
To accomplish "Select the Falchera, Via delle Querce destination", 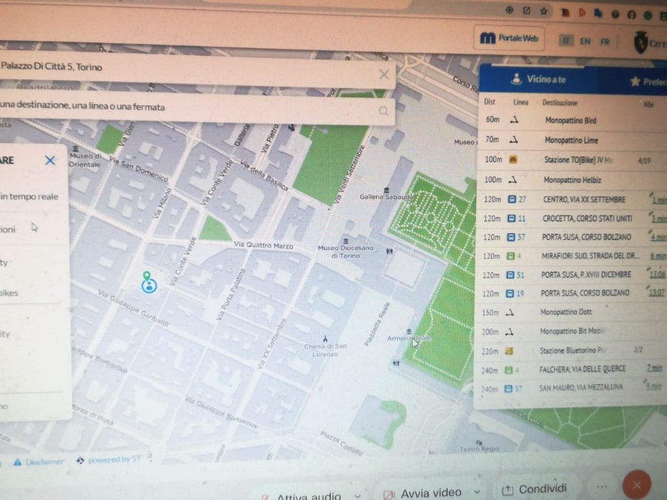I will pyautogui.click(x=582, y=369).
